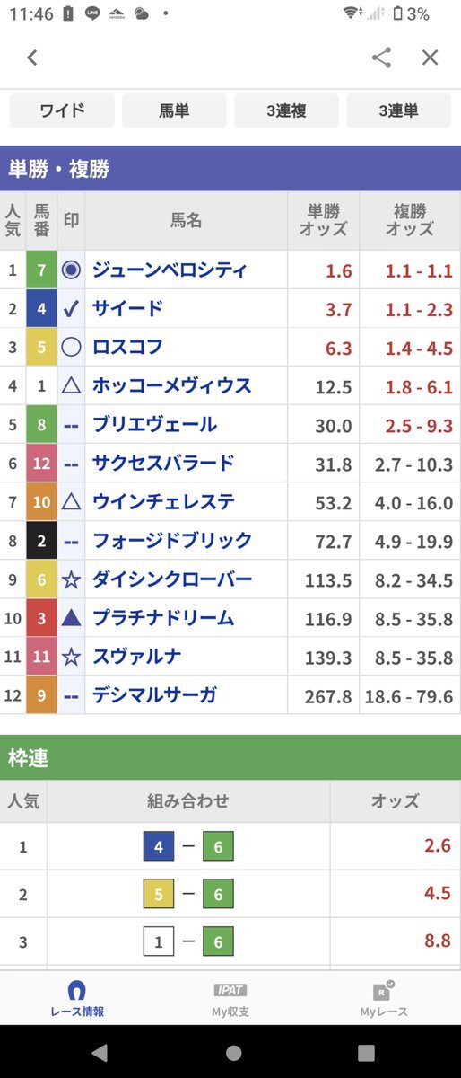Image resolution: width=461 pixels, height=1078 pixels.
Task: Tap Android back navigation triangle
Action: point(100,1052)
